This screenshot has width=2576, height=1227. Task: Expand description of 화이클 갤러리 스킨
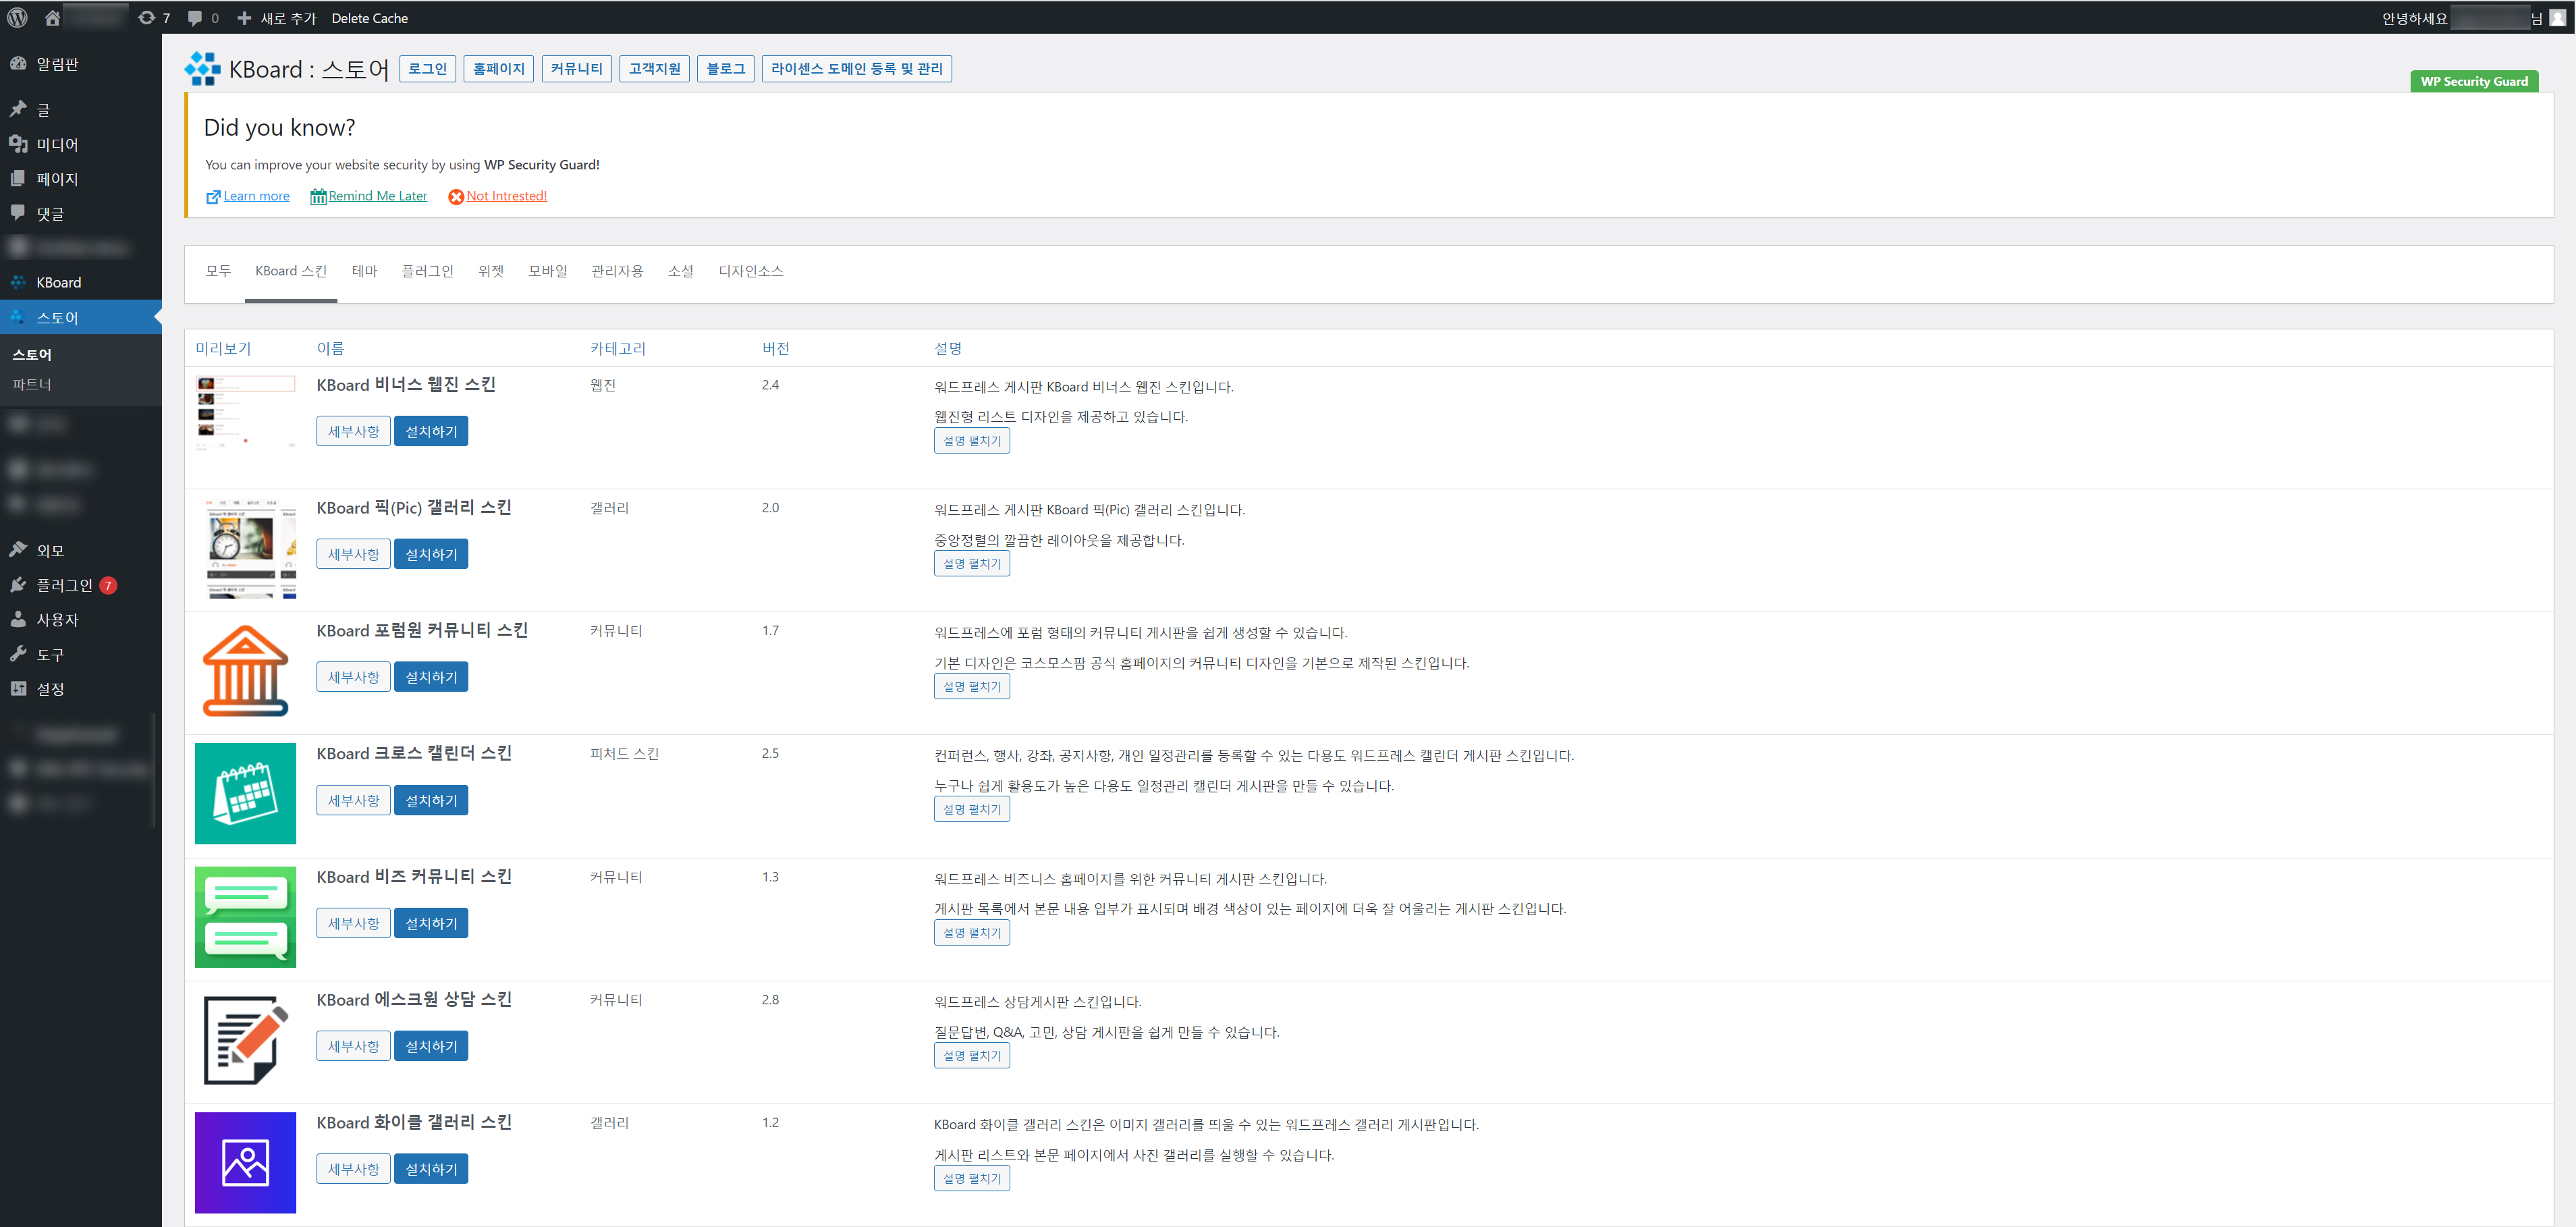[x=971, y=1179]
